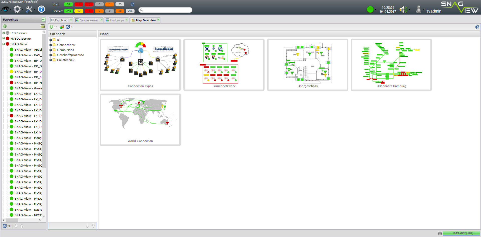Close the Servicebrowser tab
The width and height of the screenshot is (481, 237).
(x=101, y=20)
